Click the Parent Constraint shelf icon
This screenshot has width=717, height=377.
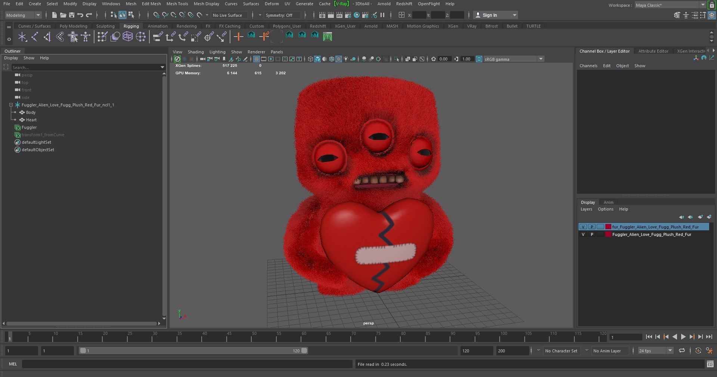(x=157, y=37)
